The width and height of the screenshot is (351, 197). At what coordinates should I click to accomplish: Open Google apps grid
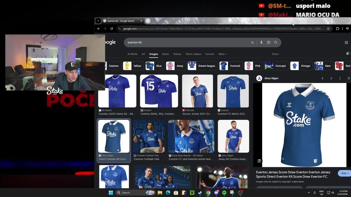pyautogui.click(x=346, y=42)
